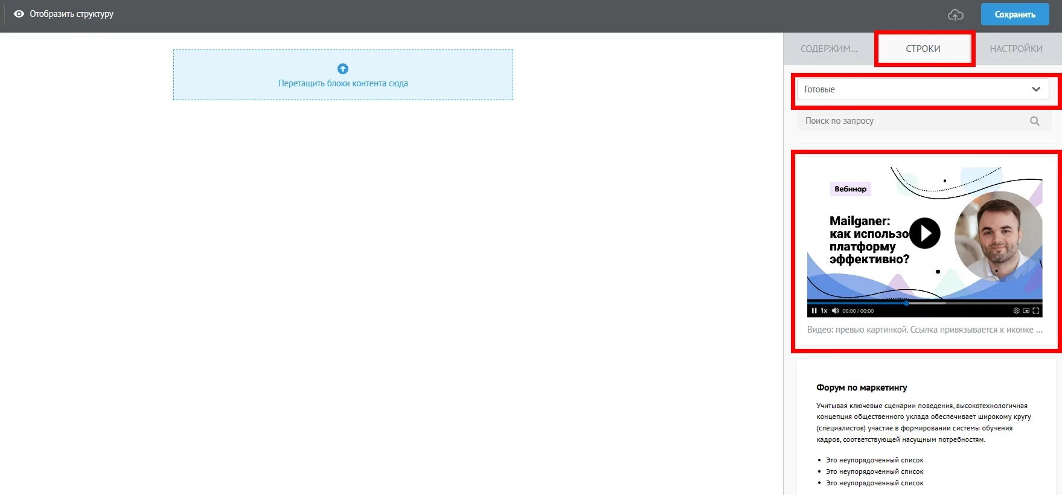Viewport: 1062px width, 495px height.
Task: Focus the Поиск по запросу field
Action: click(924, 121)
